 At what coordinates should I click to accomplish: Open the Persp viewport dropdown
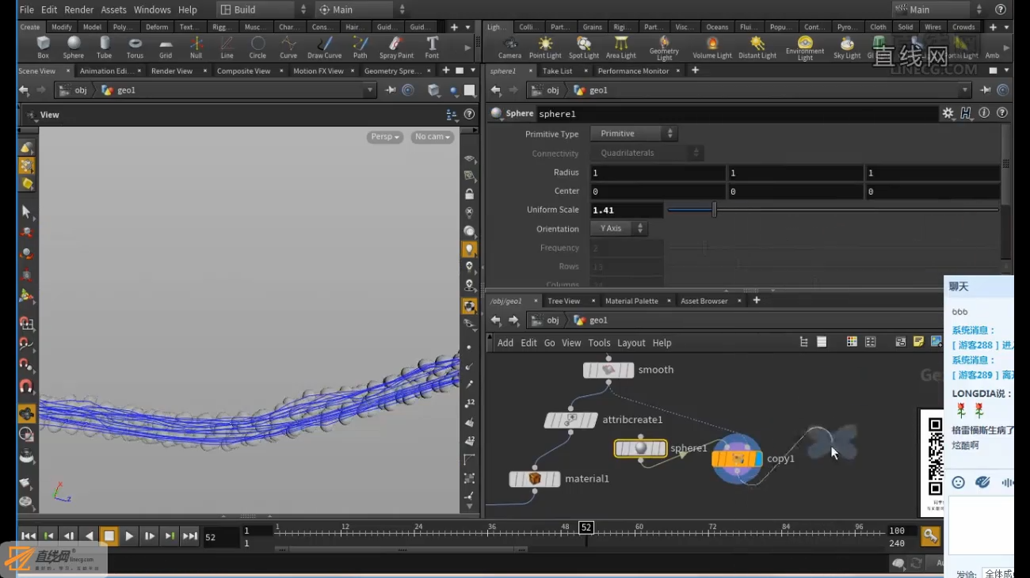point(385,137)
